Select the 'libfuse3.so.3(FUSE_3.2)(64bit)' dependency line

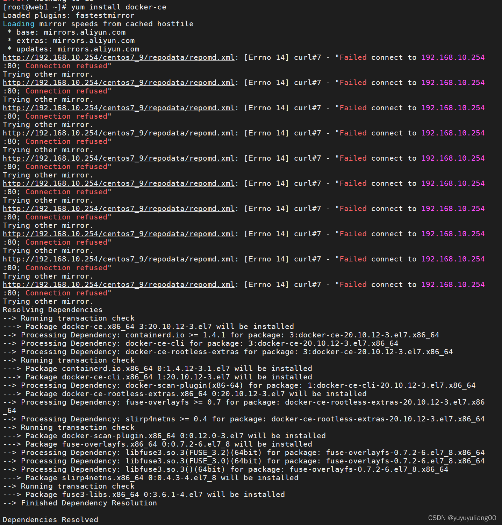tap(244, 453)
